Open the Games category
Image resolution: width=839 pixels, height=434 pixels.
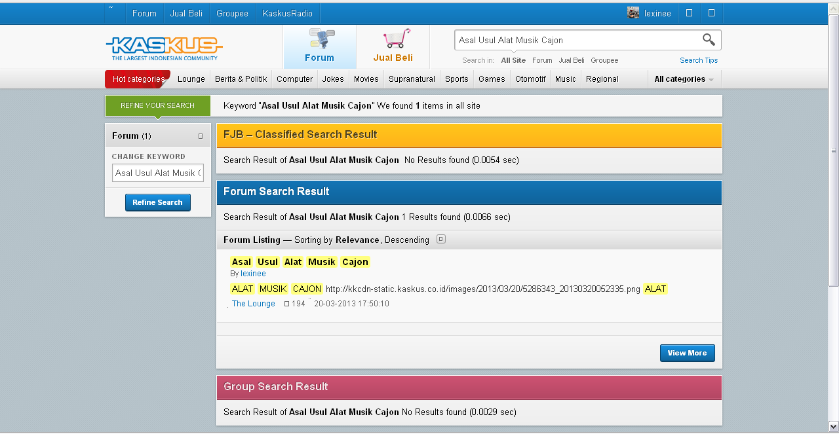pos(492,79)
